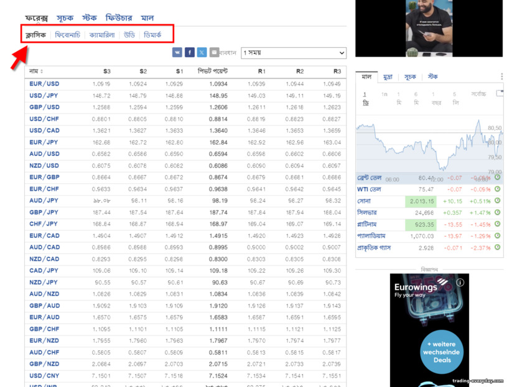
Task: Select the সর্বোচ্চ chart range option
Action: pos(478,94)
